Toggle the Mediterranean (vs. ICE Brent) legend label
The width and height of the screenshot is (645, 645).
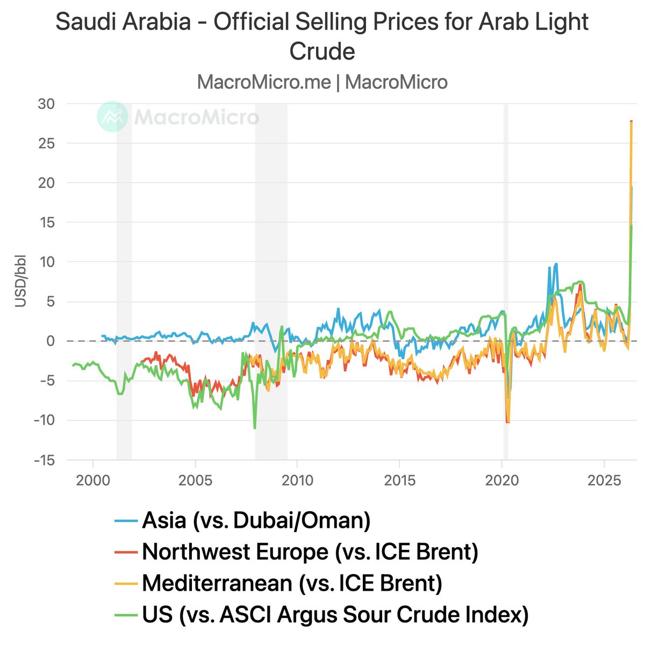click(292, 583)
